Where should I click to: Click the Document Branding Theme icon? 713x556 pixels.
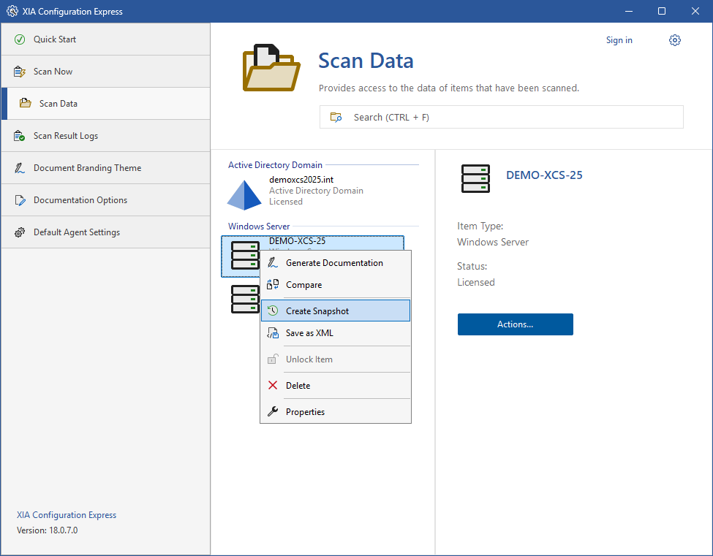(x=20, y=168)
